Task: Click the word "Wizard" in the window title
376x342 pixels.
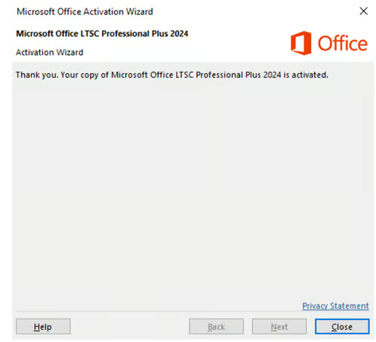Action: 140,11
